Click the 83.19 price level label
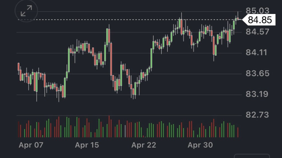 [x=257, y=94]
